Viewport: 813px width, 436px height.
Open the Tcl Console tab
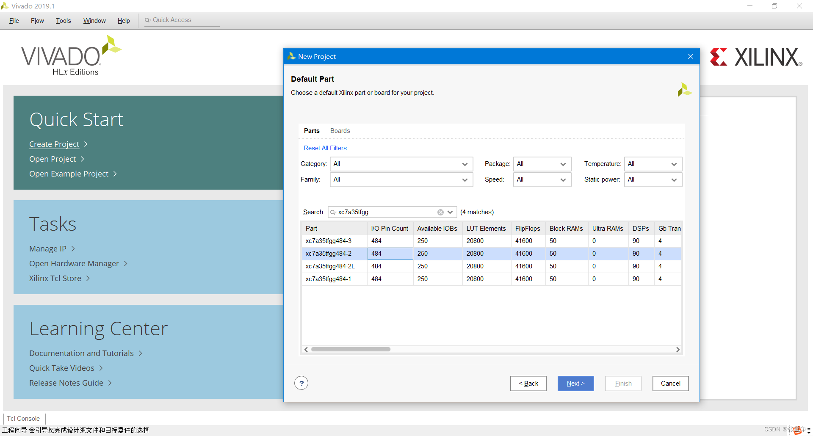pos(24,419)
